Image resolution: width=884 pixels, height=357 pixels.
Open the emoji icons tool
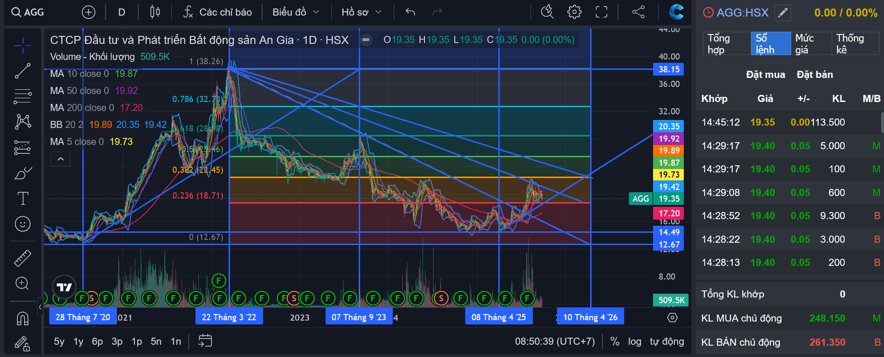pyautogui.click(x=23, y=224)
